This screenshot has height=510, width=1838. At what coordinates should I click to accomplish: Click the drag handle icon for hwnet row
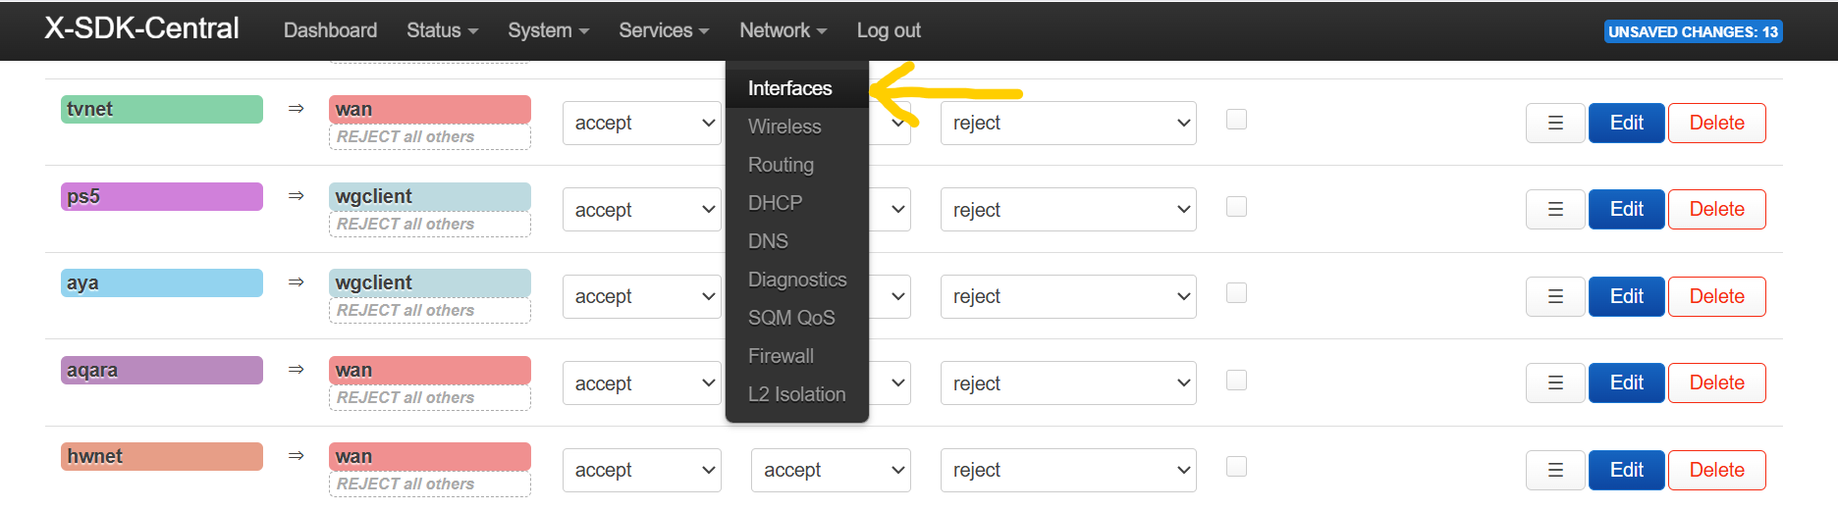1555,470
